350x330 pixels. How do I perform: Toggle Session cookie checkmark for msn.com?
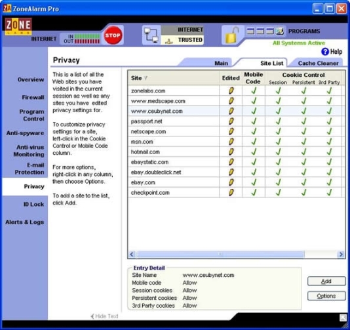click(278, 142)
